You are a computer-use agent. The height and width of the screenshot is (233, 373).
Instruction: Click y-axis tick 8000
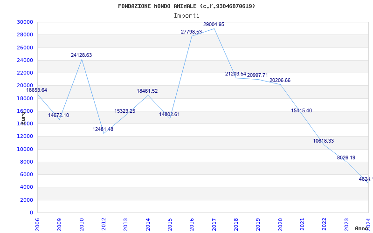pos(27,162)
